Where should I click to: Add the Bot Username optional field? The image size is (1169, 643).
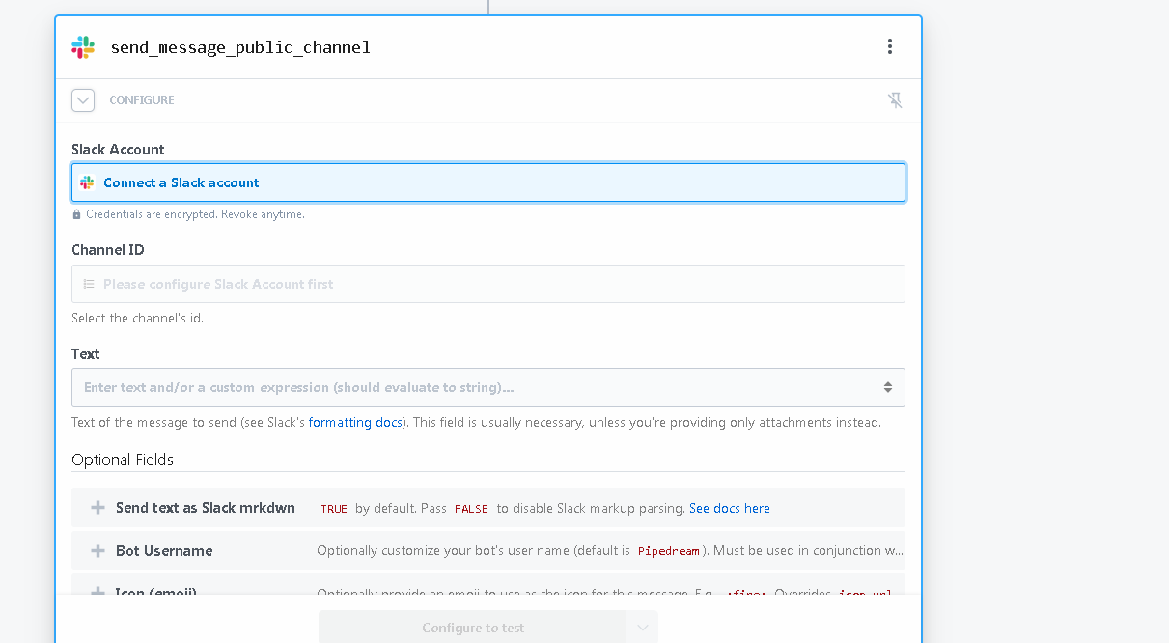(488, 551)
